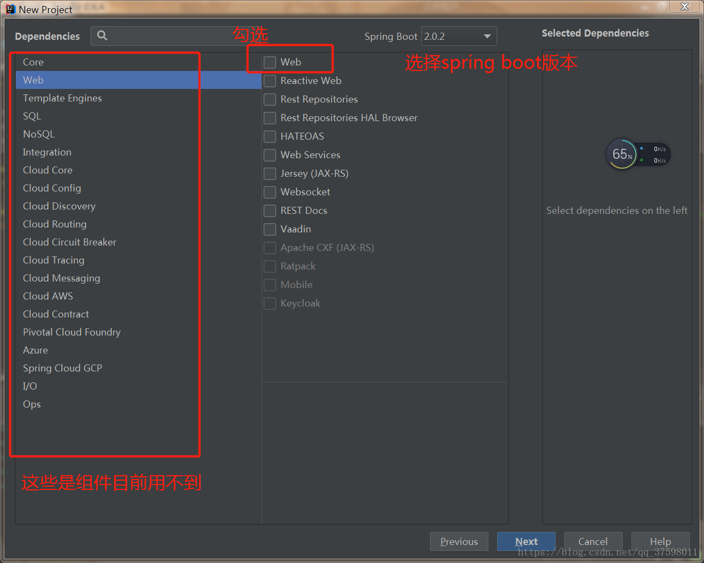Select the Core category
The image size is (704, 563).
tap(138, 62)
